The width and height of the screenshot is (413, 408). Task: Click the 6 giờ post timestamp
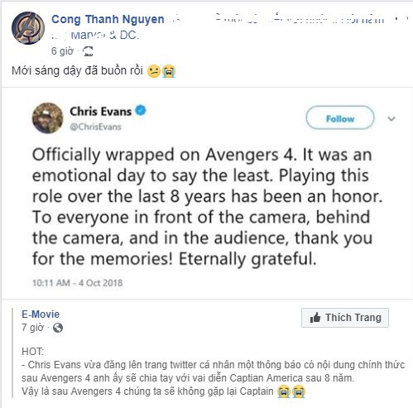tap(63, 51)
